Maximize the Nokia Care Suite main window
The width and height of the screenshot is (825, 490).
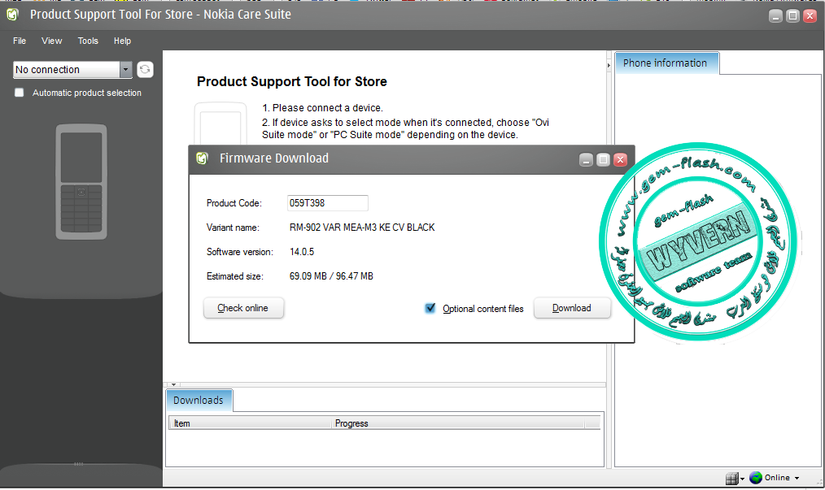[792, 15]
